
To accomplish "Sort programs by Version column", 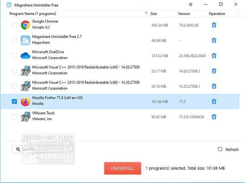I will (x=184, y=14).
